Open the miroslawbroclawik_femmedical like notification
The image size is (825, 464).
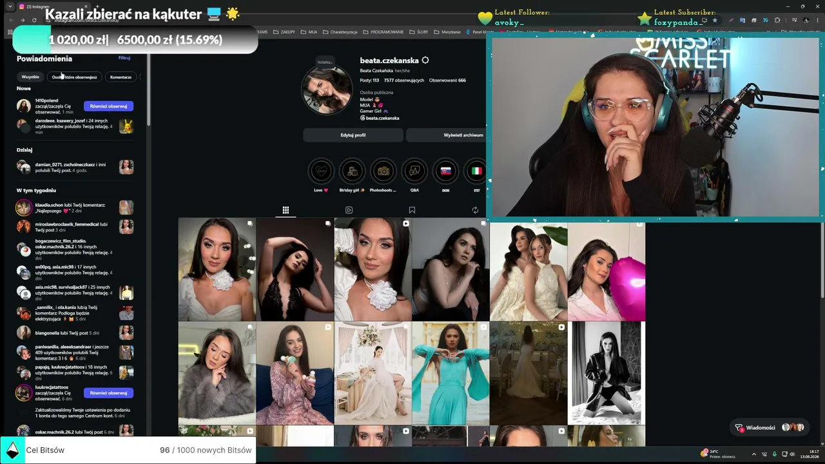click(x=75, y=227)
